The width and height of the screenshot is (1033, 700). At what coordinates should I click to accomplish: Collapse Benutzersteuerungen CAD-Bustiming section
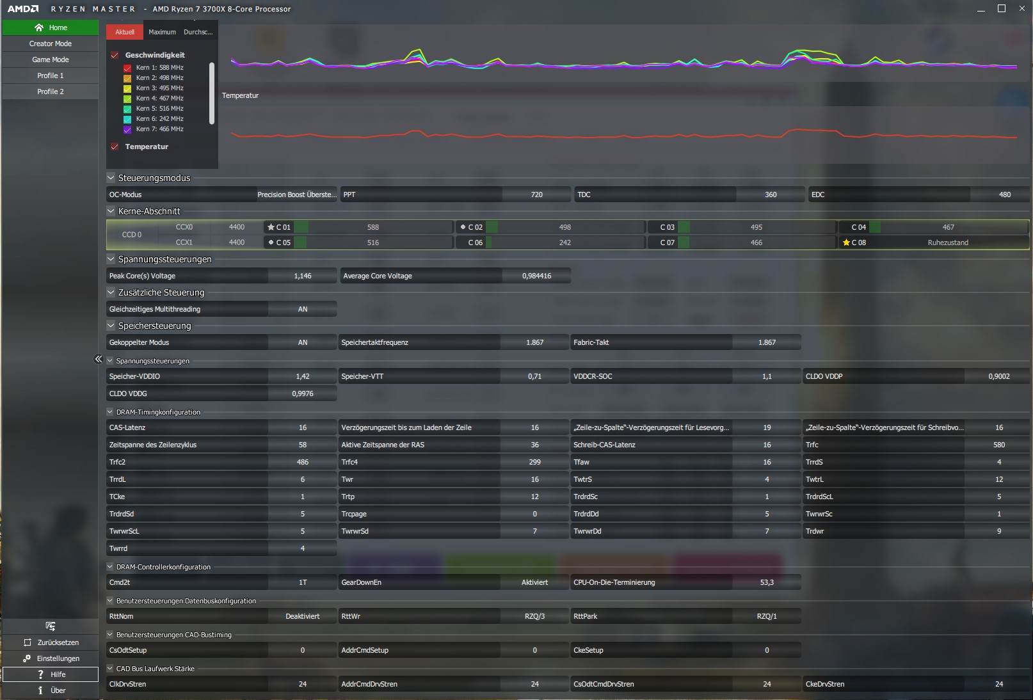(110, 635)
